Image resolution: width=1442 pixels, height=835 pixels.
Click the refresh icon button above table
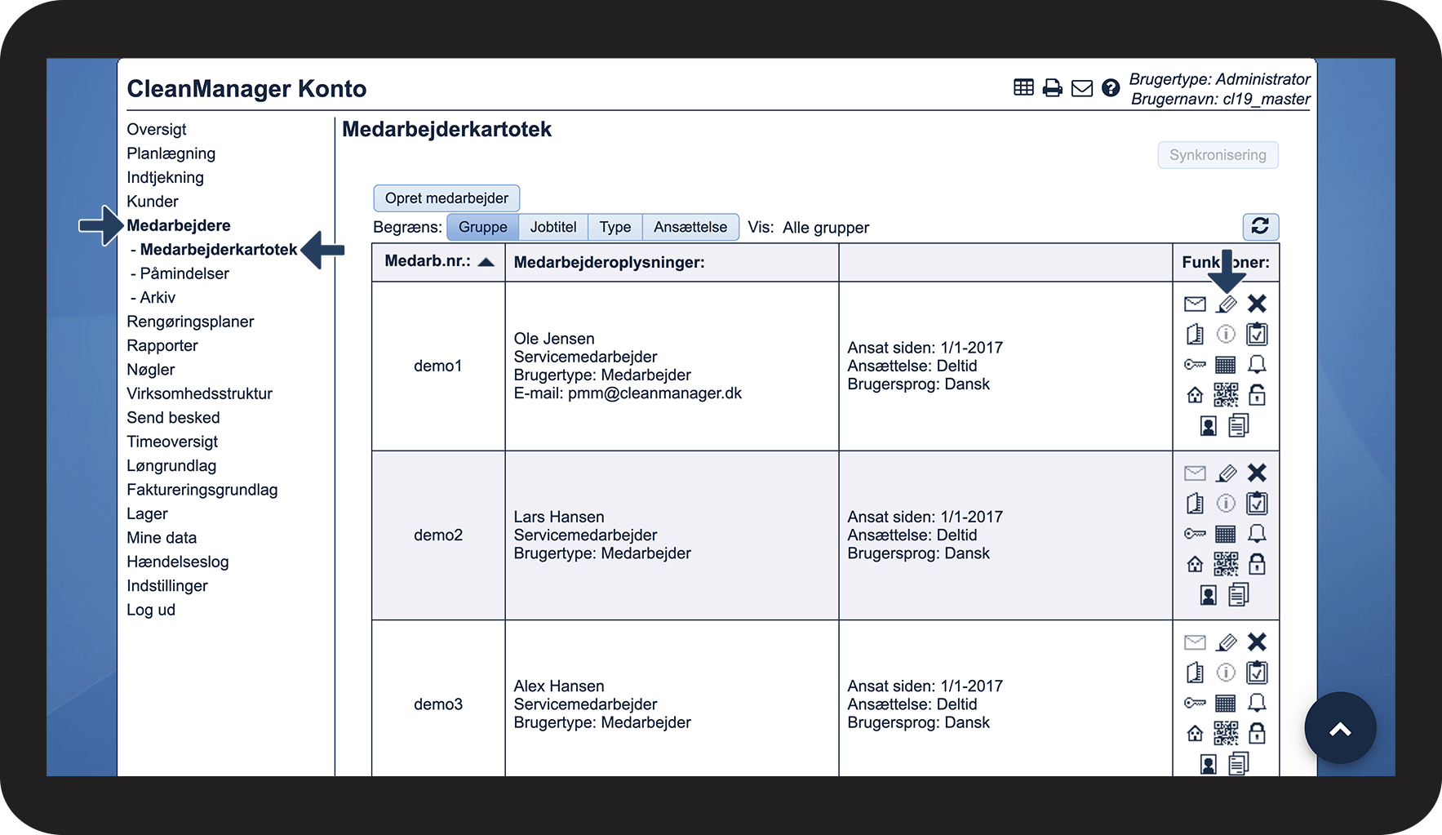pos(1260,226)
